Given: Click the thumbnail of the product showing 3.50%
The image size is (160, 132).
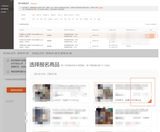Looking at the screenshot, I should coord(104,117).
